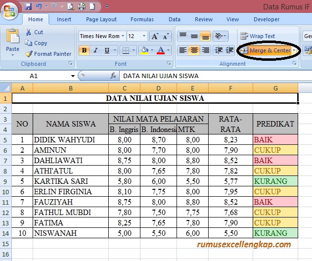Increase font size with Grow Font
This screenshot has width=312, height=261.
coord(155,36)
